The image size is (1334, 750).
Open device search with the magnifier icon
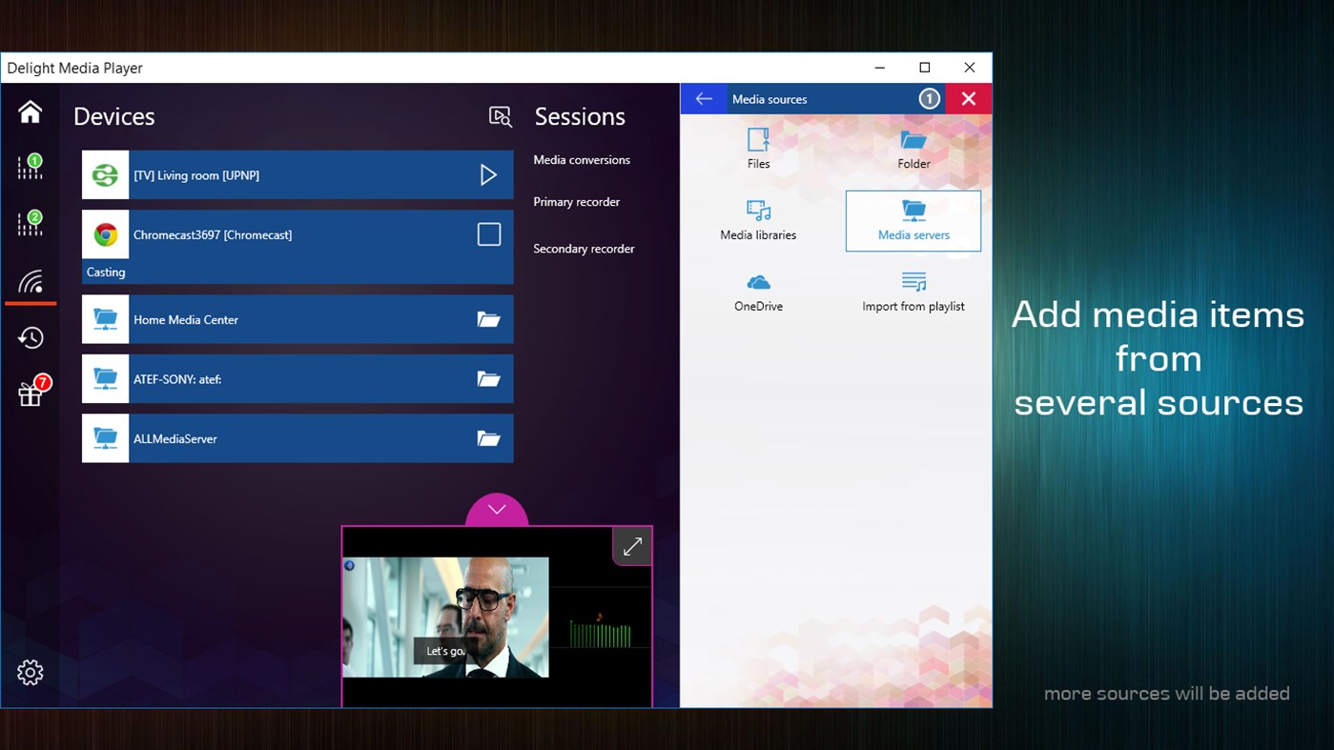[x=500, y=116]
